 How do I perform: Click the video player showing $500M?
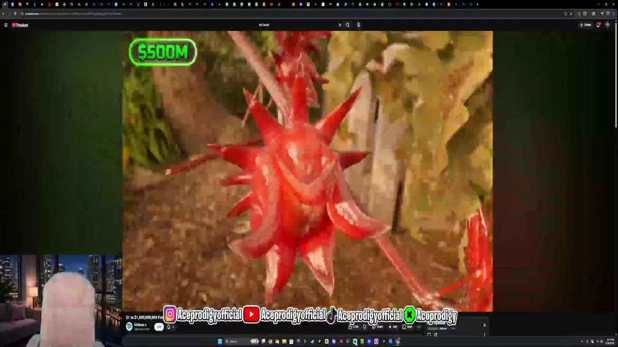(x=308, y=171)
